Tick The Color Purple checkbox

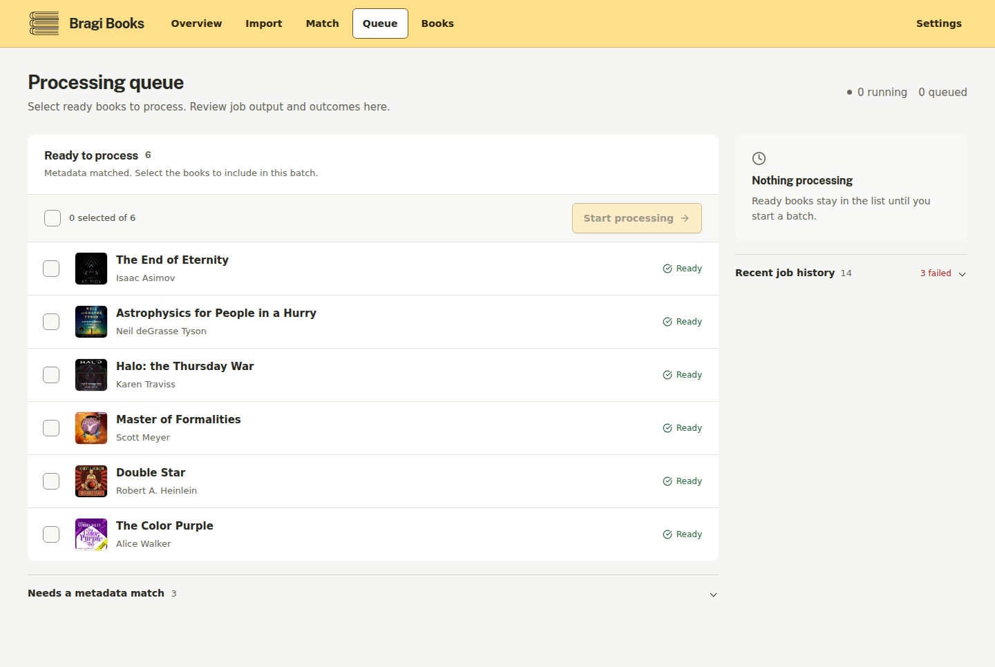[51, 534]
